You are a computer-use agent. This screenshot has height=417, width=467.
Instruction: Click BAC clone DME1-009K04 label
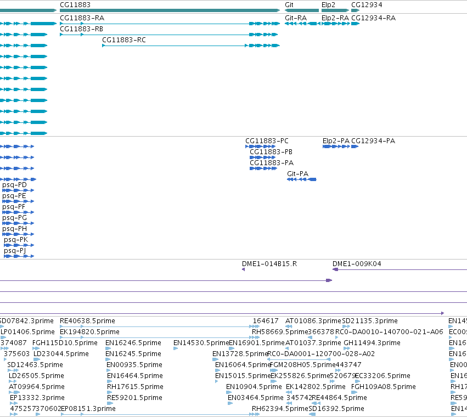click(x=357, y=264)
